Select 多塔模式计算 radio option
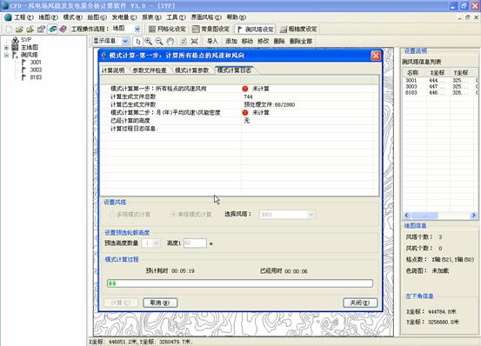Screen dimensions: 481x346 (x=130, y=214)
